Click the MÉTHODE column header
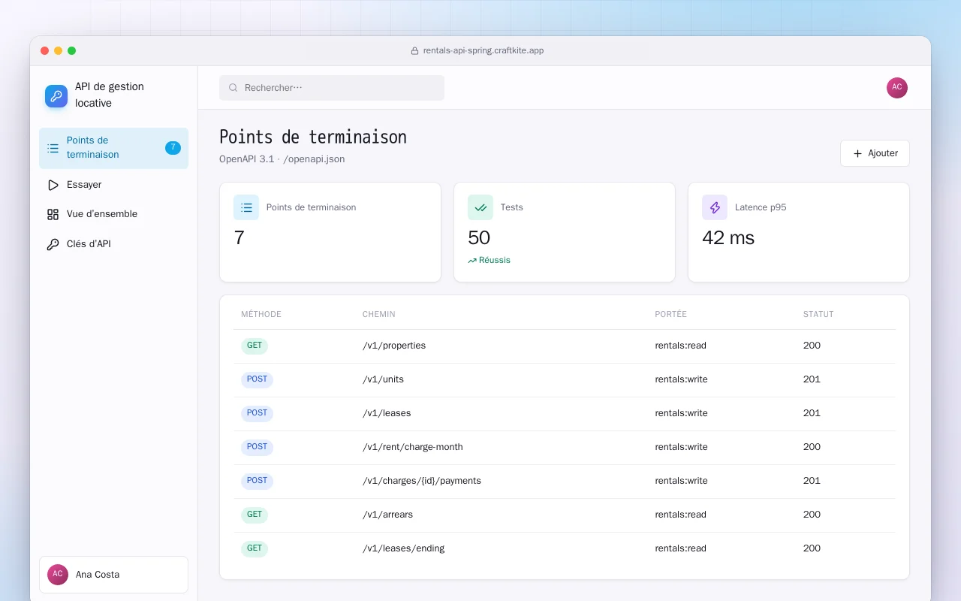This screenshot has width=961, height=601. pos(261,315)
